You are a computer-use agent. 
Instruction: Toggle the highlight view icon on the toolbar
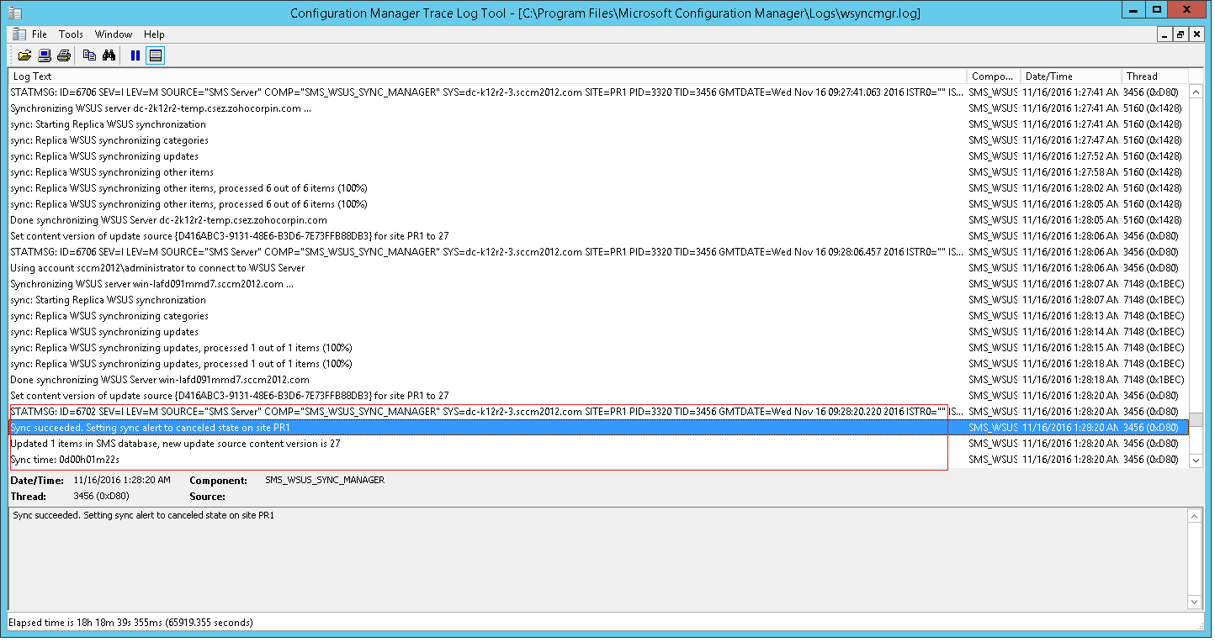pyautogui.click(x=155, y=55)
